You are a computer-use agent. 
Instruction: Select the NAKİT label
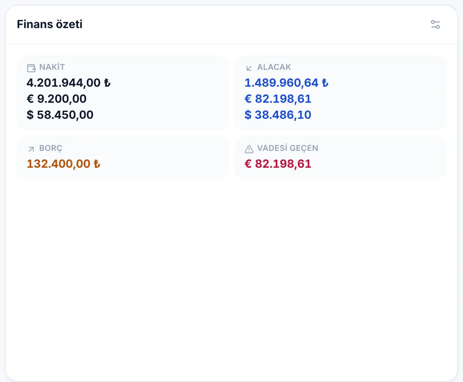point(52,67)
